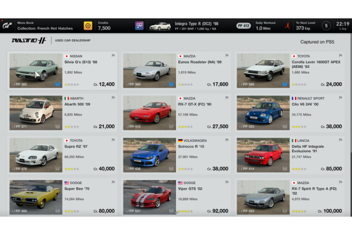The height and width of the screenshot is (235, 352).
Task: Click the Abarth 500 star rating
Action: [x=72, y=127]
